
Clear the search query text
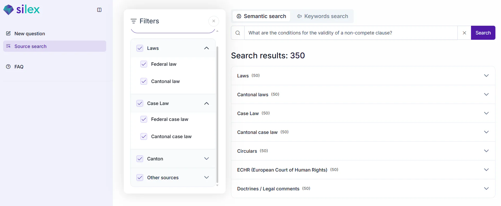click(x=464, y=33)
